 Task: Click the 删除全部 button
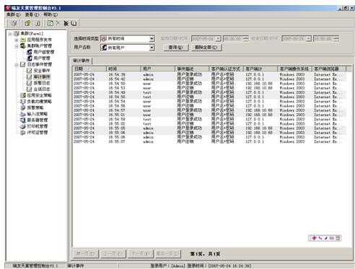[x=206, y=48]
